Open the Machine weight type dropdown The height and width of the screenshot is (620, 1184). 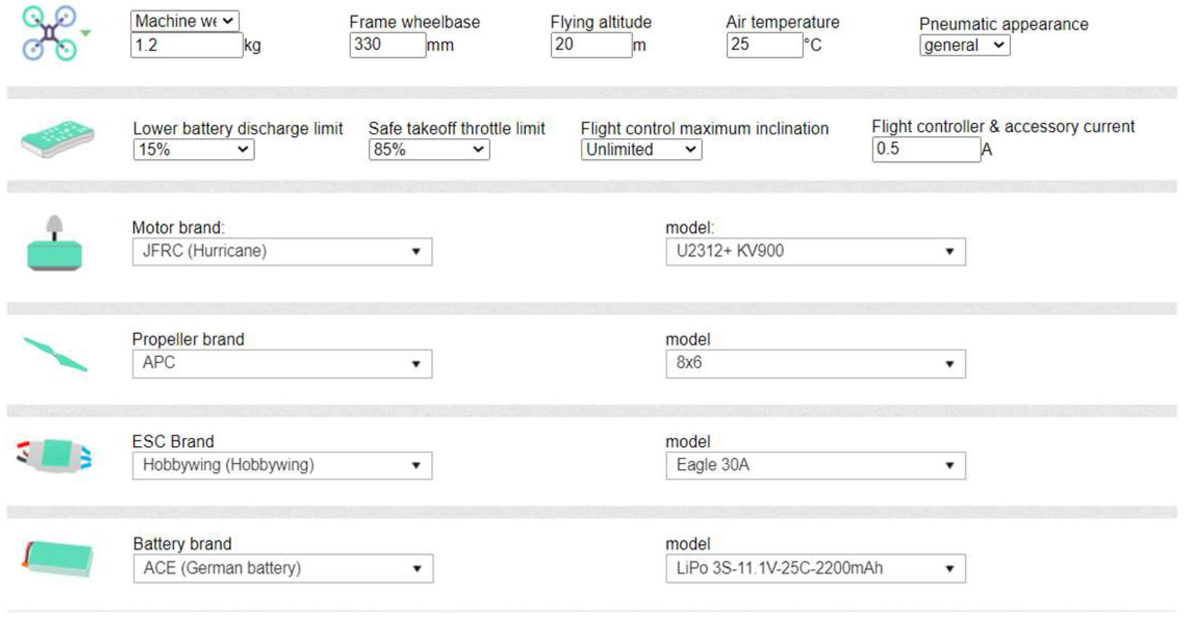[184, 21]
